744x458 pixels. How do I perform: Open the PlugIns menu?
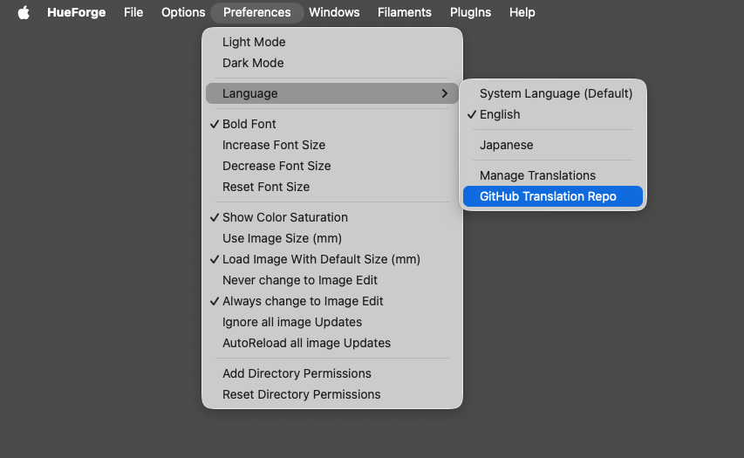point(470,12)
